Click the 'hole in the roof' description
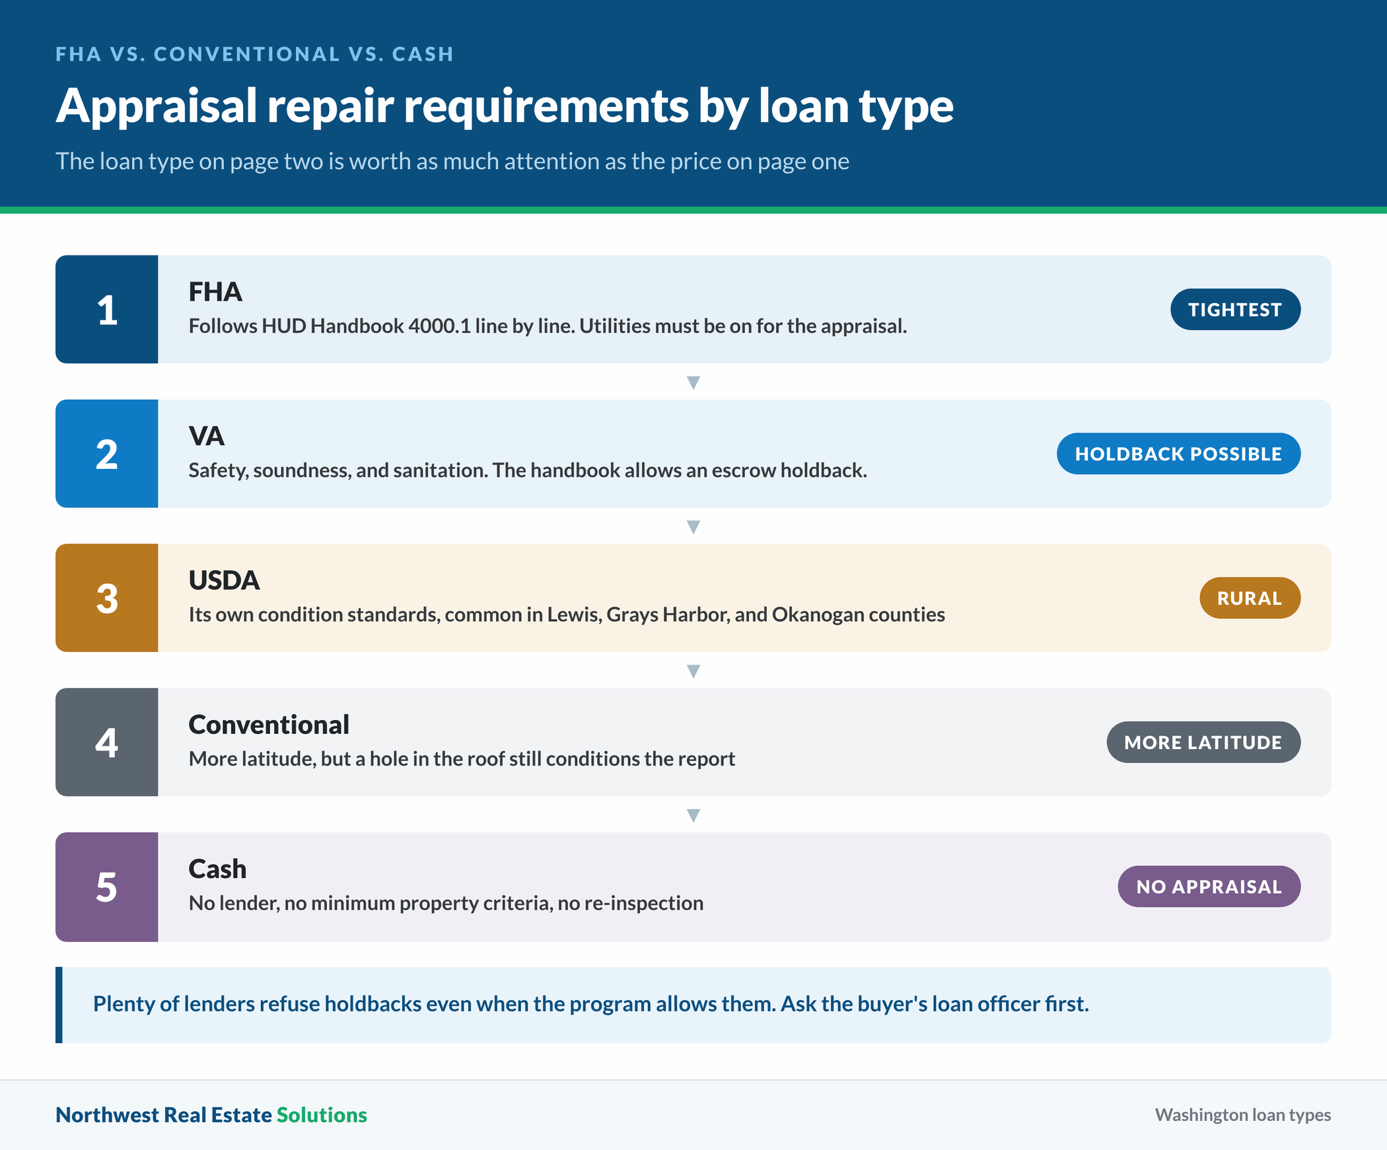 (462, 759)
